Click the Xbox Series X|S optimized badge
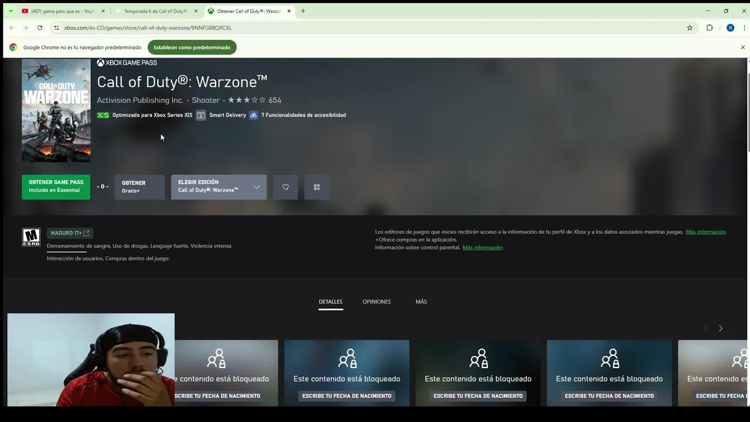 click(145, 115)
